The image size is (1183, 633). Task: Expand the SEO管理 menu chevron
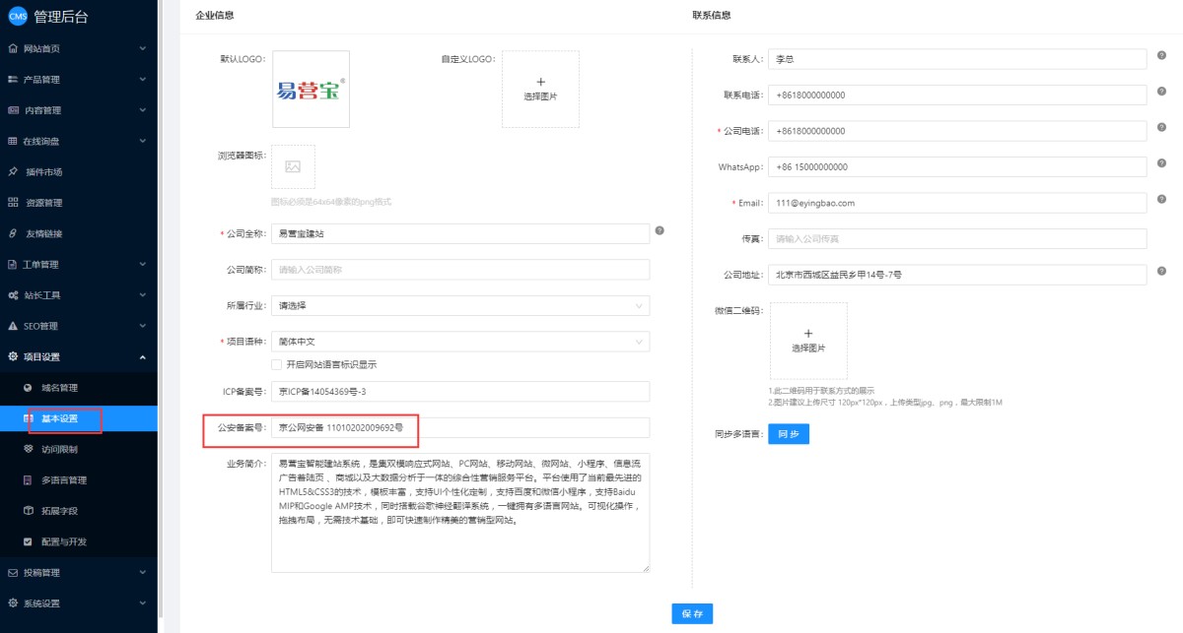[x=143, y=326]
